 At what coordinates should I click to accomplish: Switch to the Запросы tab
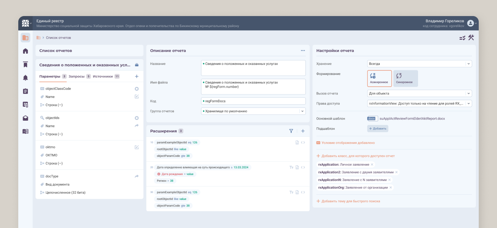point(77,77)
